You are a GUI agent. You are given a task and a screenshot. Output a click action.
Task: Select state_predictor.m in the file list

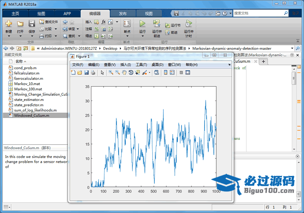pos(28,105)
